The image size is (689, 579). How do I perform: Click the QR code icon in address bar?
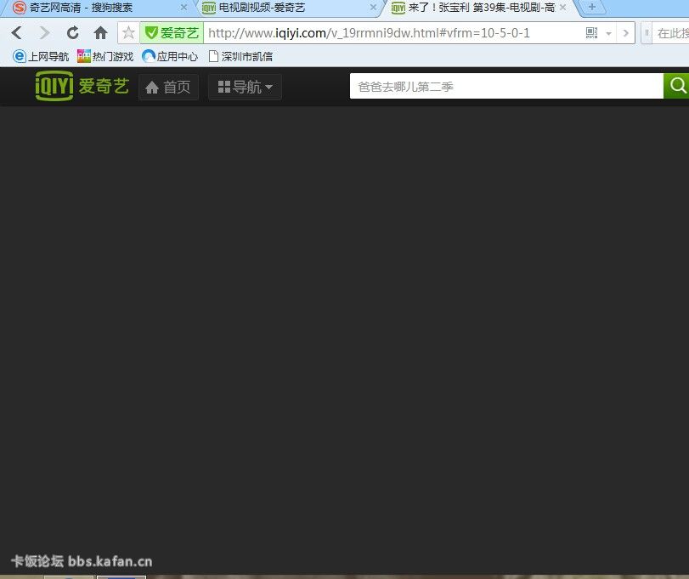point(591,33)
